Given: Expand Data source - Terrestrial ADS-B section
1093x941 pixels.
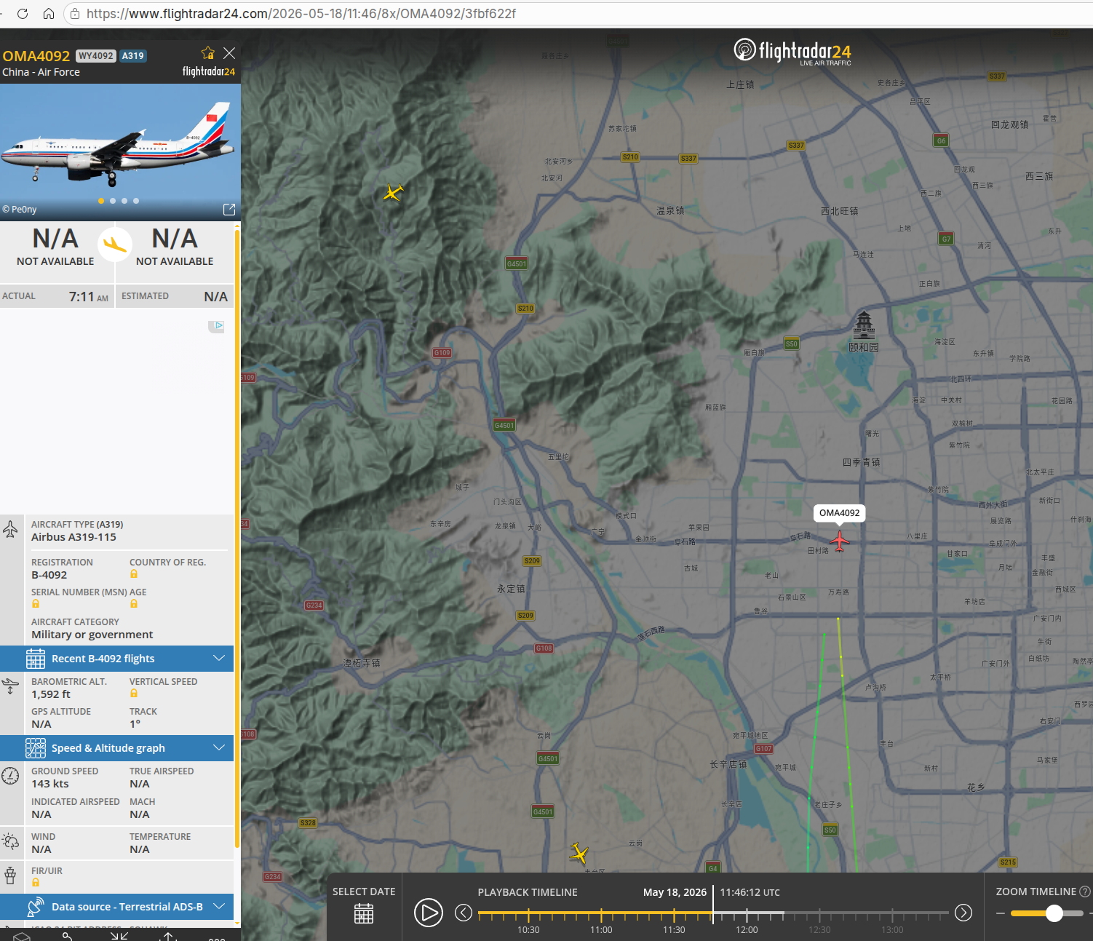Looking at the screenshot, I should pyautogui.click(x=116, y=907).
